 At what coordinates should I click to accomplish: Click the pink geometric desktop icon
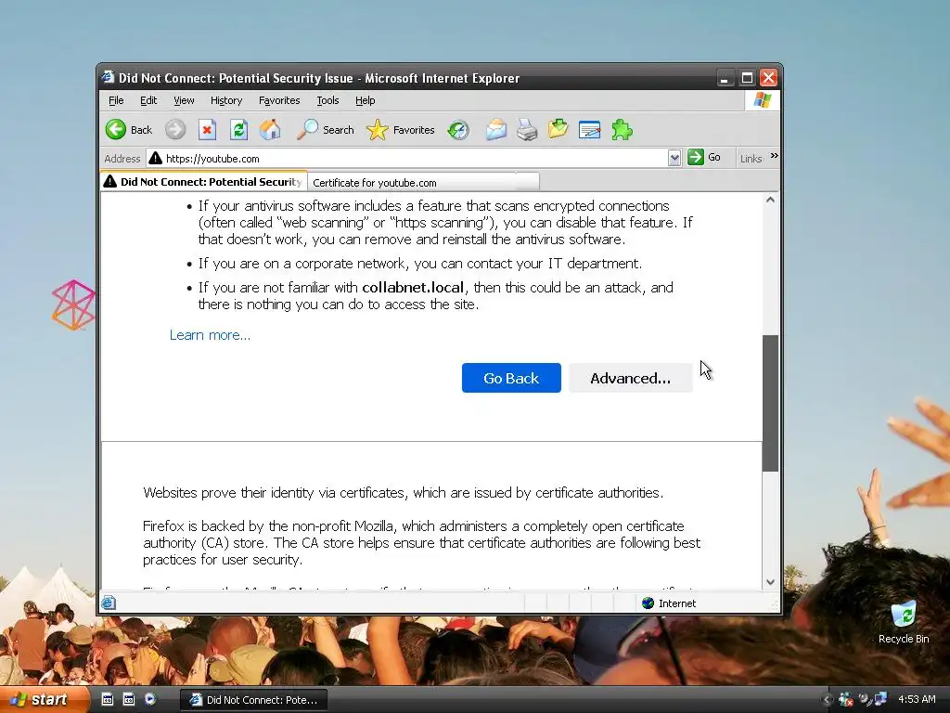[x=73, y=305]
